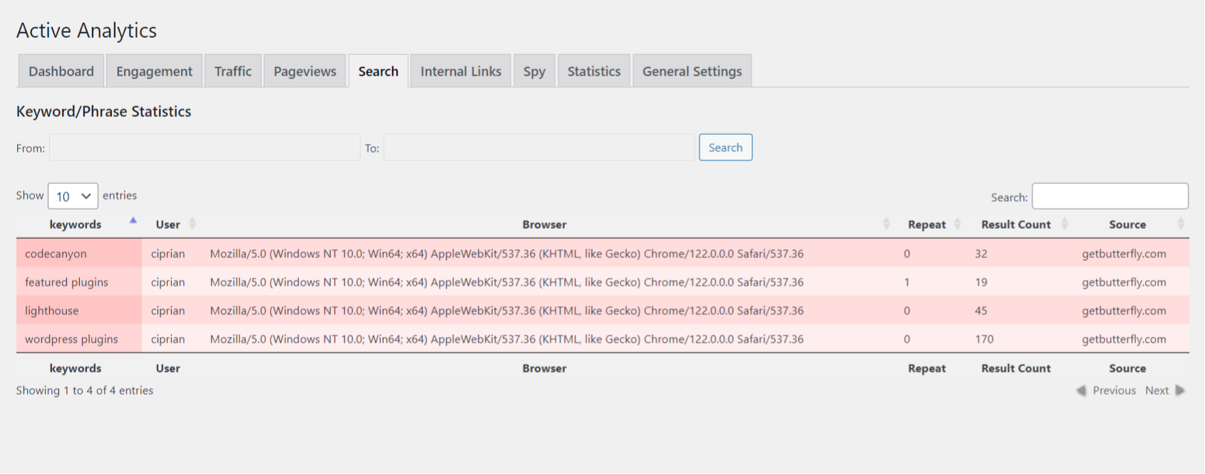Go to Next page arrow
This screenshot has height=474, width=1205.
[x=1180, y=391]
